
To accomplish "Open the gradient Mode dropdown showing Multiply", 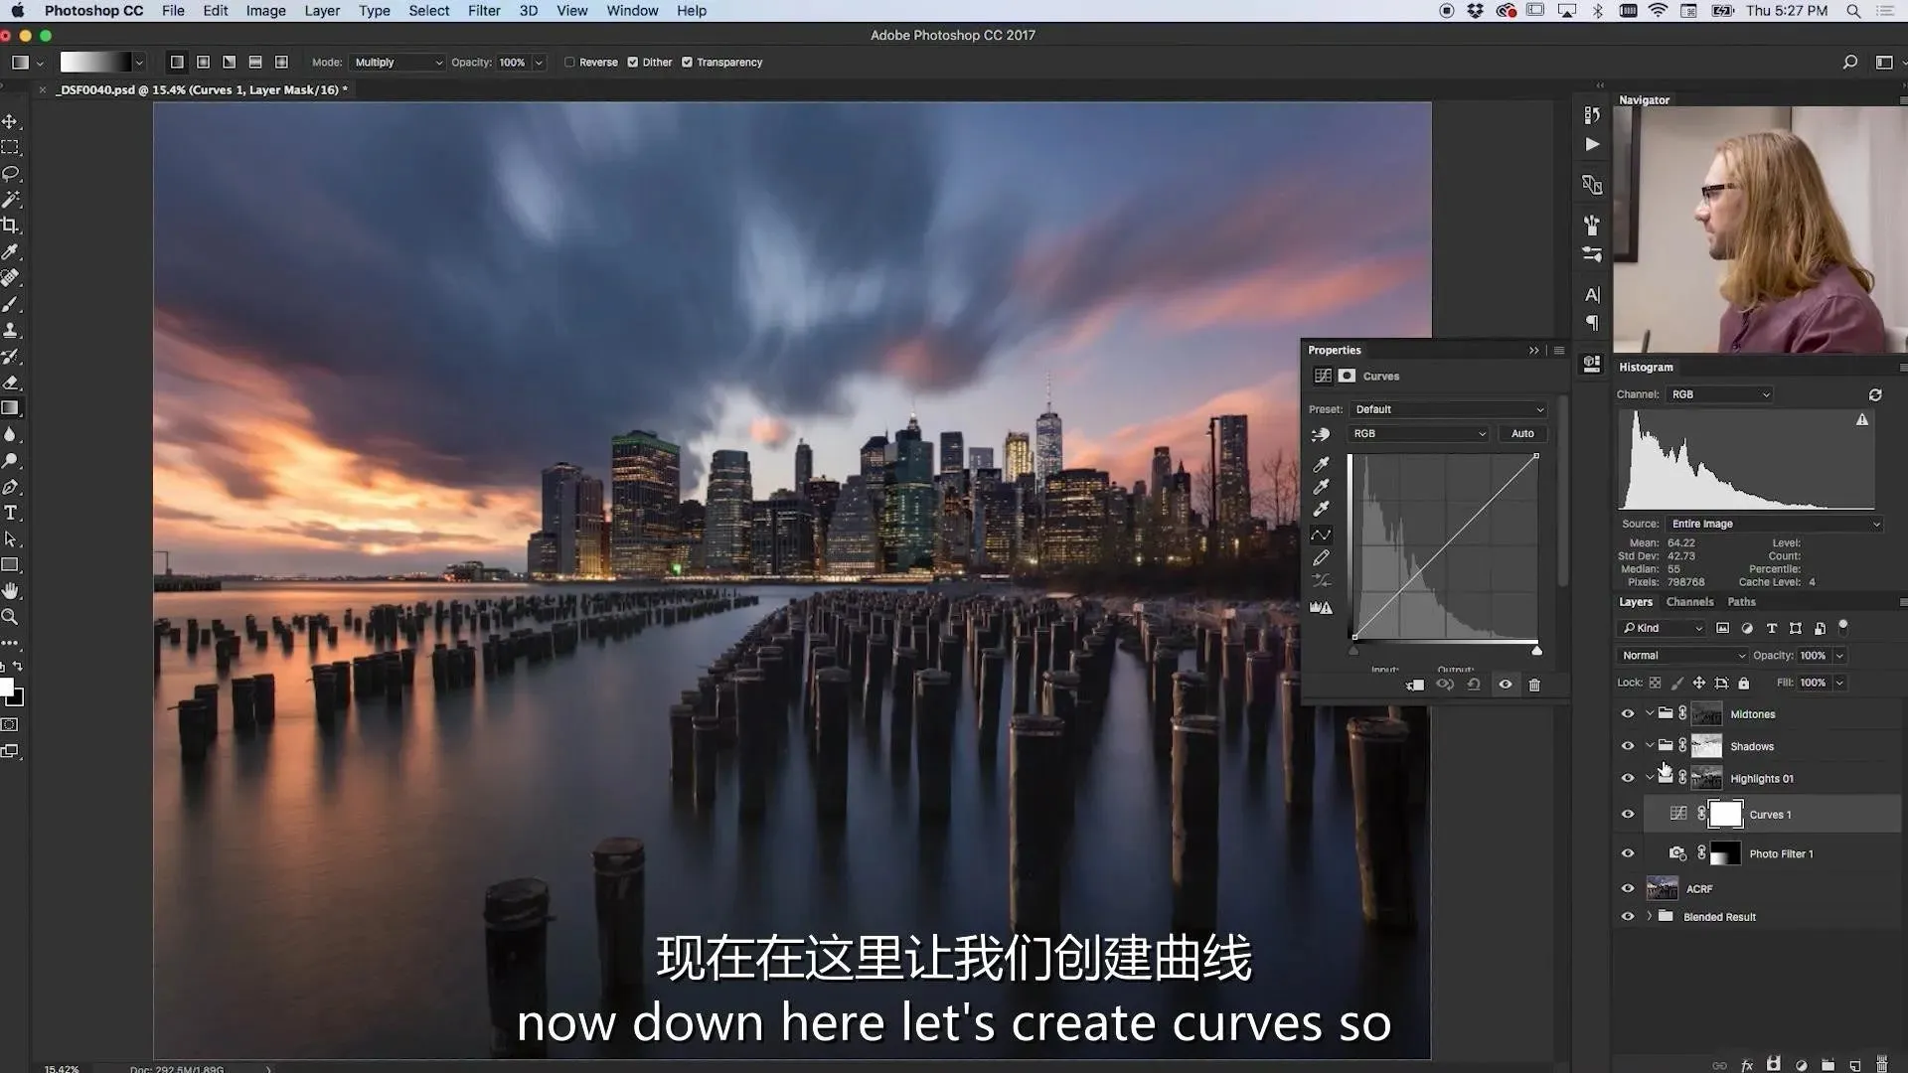I will 397,62.
